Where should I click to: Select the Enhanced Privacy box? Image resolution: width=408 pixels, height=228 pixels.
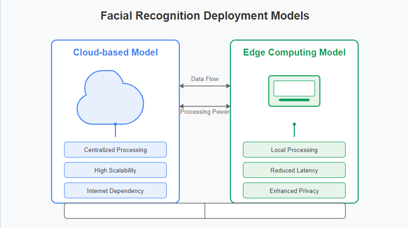[294, 191]
